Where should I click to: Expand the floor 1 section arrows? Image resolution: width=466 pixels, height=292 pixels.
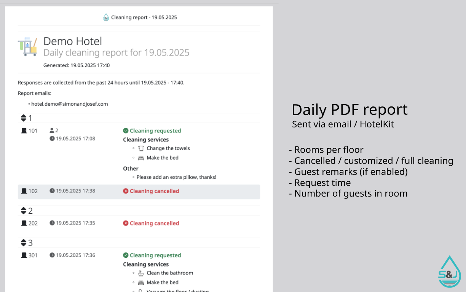coord(24,118)
